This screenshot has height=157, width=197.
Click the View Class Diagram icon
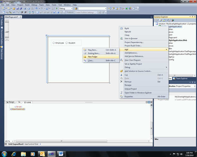pos(122,60)
